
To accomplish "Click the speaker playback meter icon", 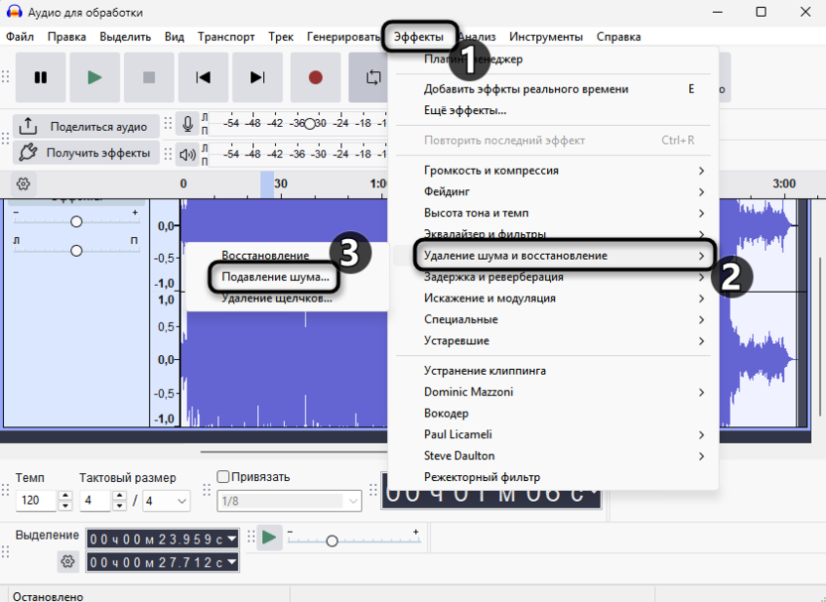I will (187, 153).
